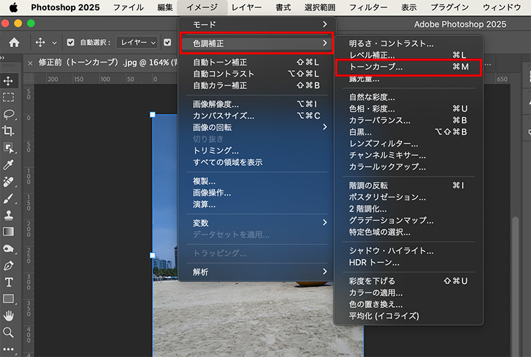
Task: Select the Rectangular Marquee tool
Action: [8, 98]
